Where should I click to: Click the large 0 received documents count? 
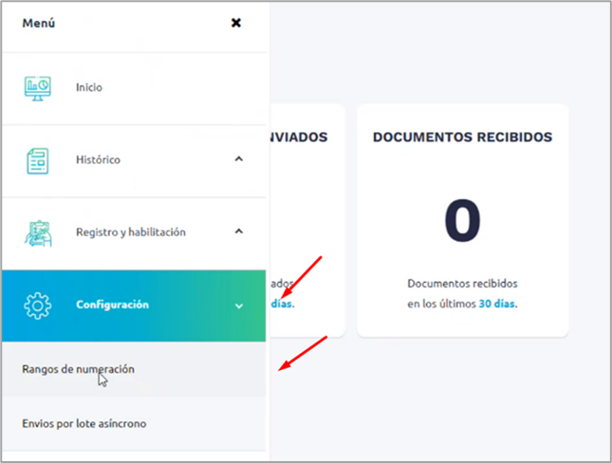[x=462, y=221]
